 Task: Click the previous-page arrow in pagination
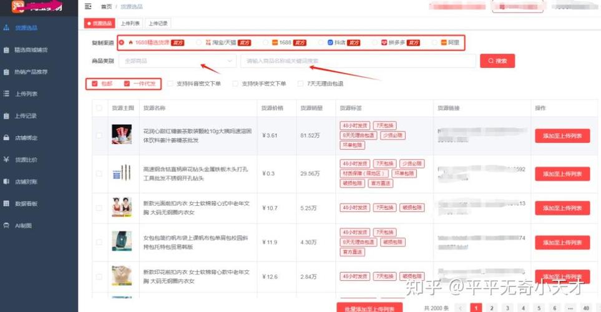click(x=461, y=308)
